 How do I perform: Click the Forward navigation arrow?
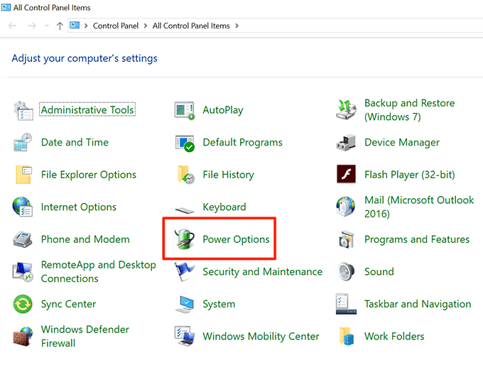32,26
